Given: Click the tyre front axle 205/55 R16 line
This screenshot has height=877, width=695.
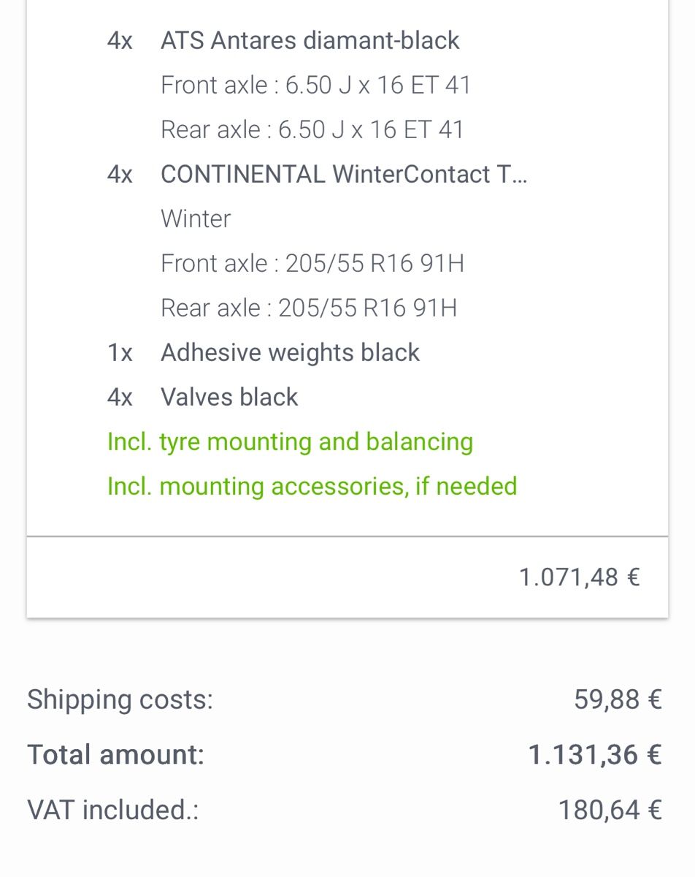Looking at the screenshot, I should click(x=312, y=264).
